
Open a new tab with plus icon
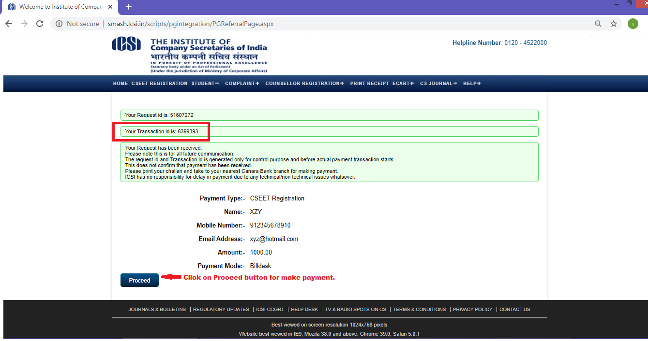129,7
